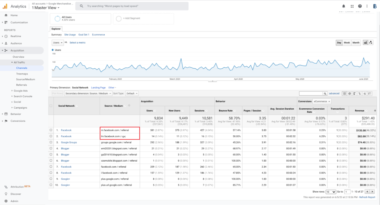This screenshot has height=205, width=380.
Task: Open the notifications bell
Action: point(344,6)
